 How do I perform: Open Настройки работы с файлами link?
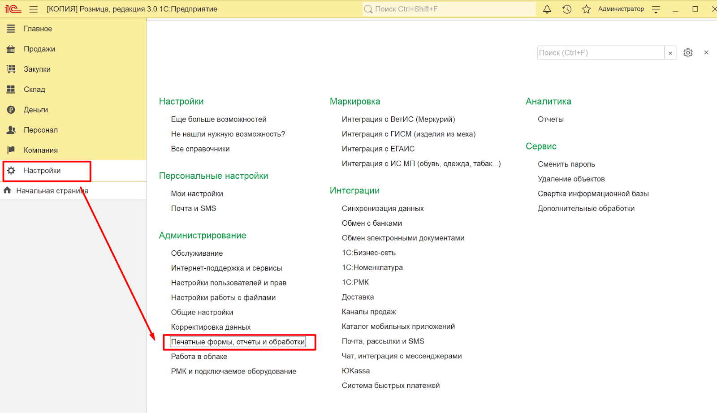[223, 297]
